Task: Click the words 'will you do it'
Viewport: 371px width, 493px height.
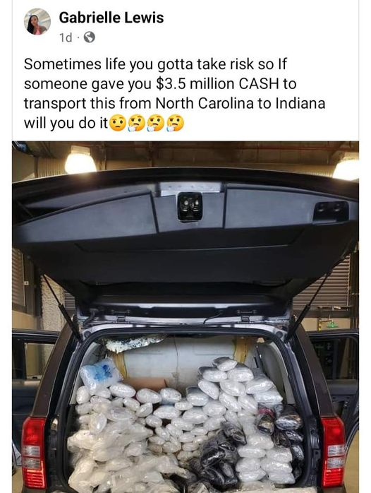Action: [66, 124]
